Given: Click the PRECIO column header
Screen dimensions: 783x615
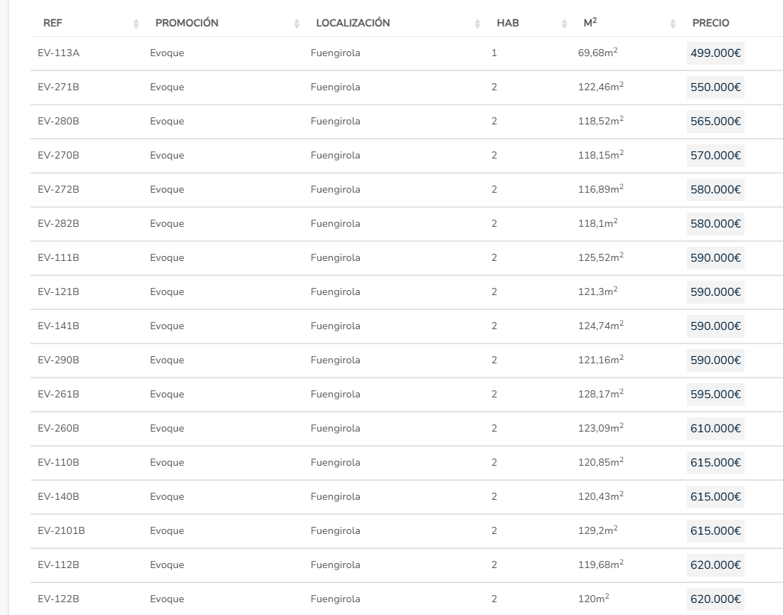Looking at the screenshot, I should pyautogui.click(x=710, y=23).
